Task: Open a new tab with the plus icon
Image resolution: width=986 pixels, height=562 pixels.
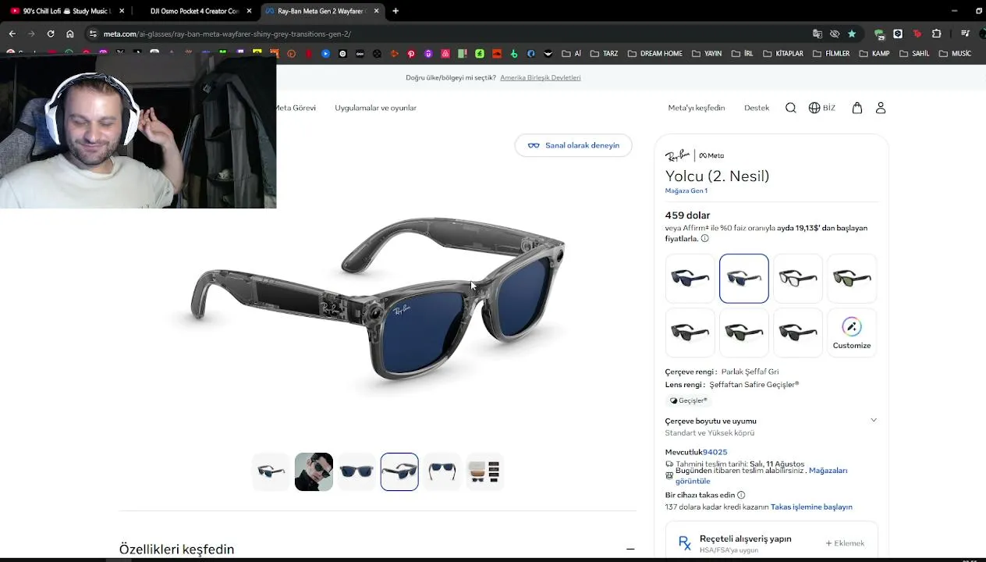Action: 395,11
